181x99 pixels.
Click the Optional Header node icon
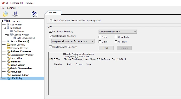tap(11, 34)
